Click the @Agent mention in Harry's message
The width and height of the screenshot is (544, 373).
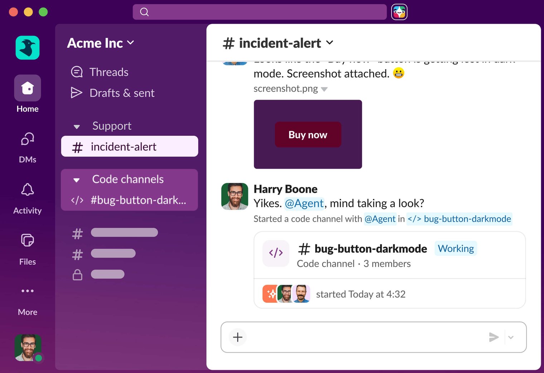point(304,203)
